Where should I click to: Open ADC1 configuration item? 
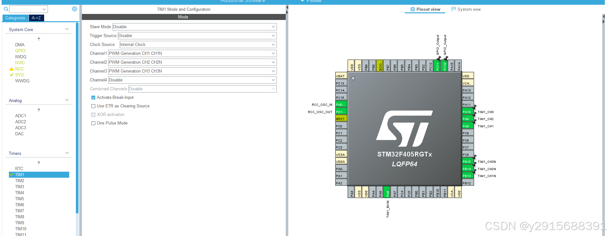coord(20,116)
